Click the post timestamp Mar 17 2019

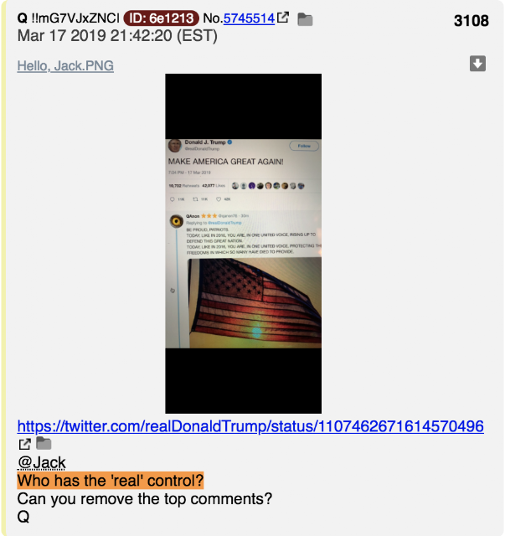tap(117, 36)
